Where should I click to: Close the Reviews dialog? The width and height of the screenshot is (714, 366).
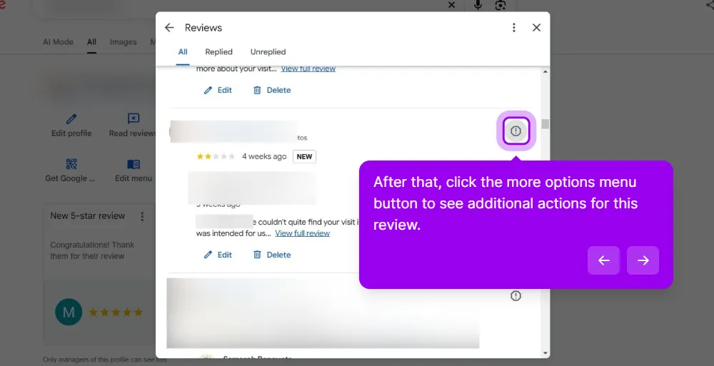point(536,28)
